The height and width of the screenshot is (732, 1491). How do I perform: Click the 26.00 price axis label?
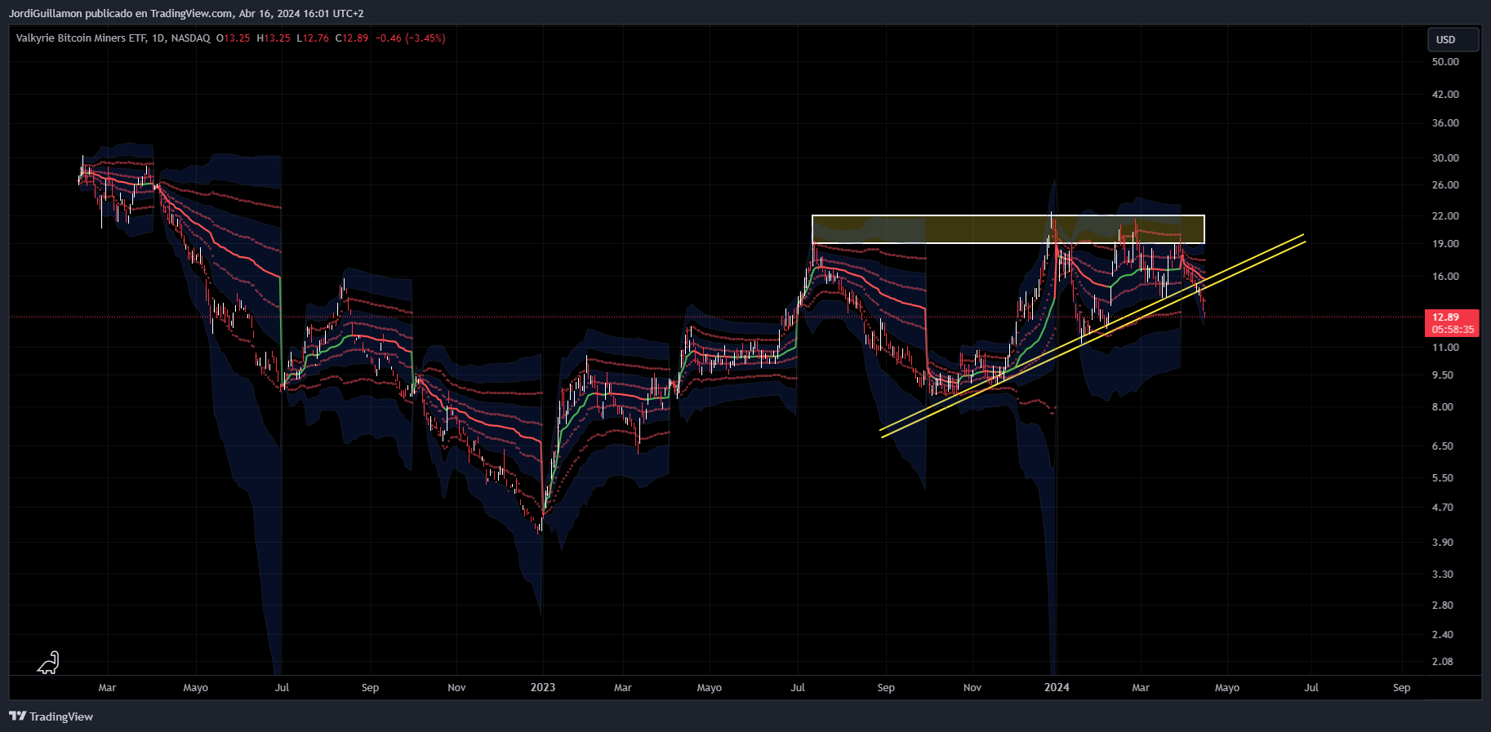[1444, 185]
